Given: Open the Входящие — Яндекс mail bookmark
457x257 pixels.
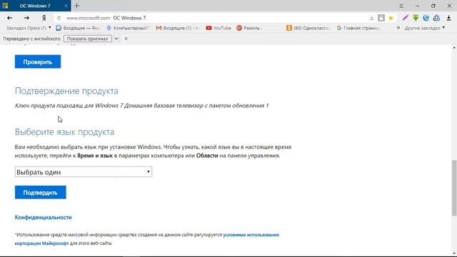Looking at the screenshot, I should [x=78, y=28].
